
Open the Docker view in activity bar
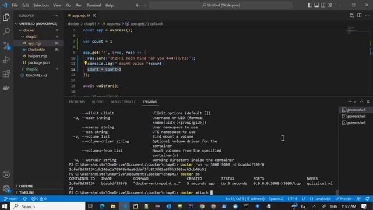pyautogui.click(x=6, y=87)
